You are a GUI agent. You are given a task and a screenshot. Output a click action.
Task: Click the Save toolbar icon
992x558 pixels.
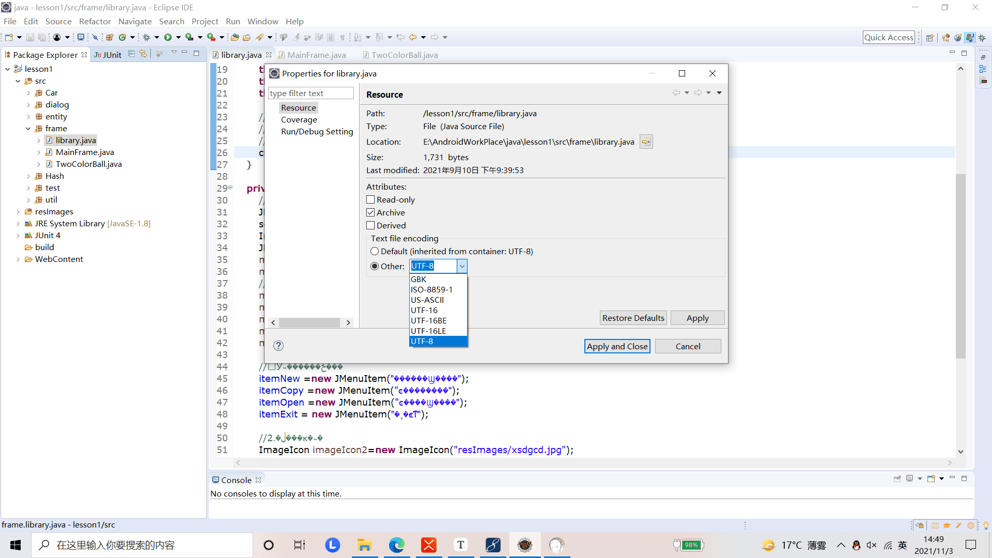click(30, 37)
